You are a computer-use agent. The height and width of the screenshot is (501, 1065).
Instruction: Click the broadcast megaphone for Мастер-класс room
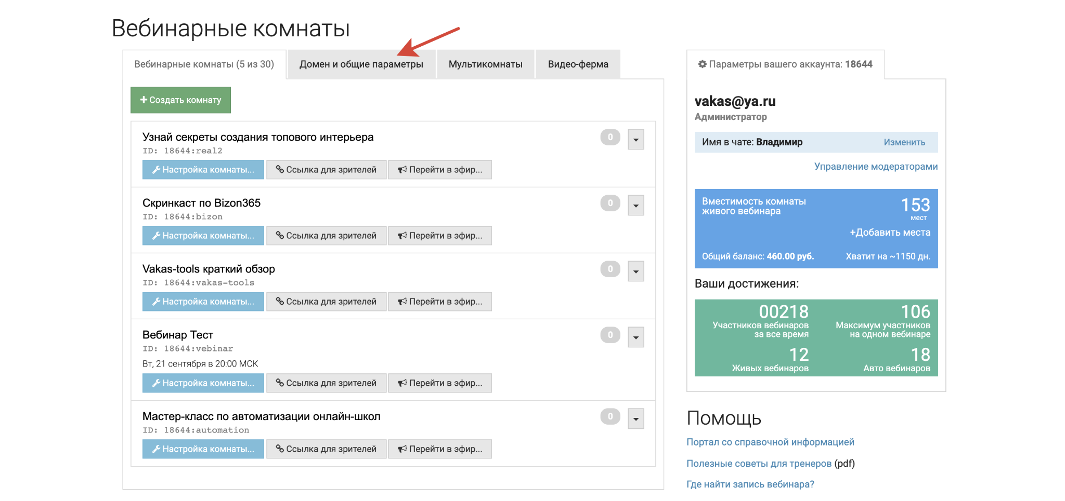pyautogui.click(x=401, y=449)
